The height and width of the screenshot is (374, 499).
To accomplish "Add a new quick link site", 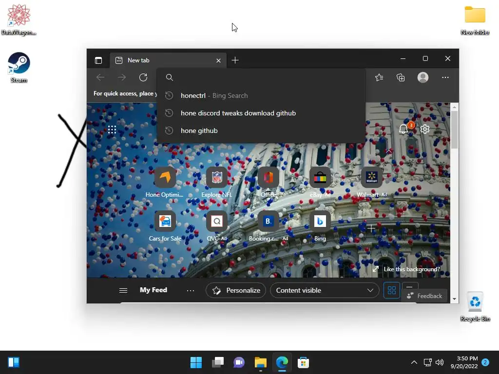I will (371, 228).
